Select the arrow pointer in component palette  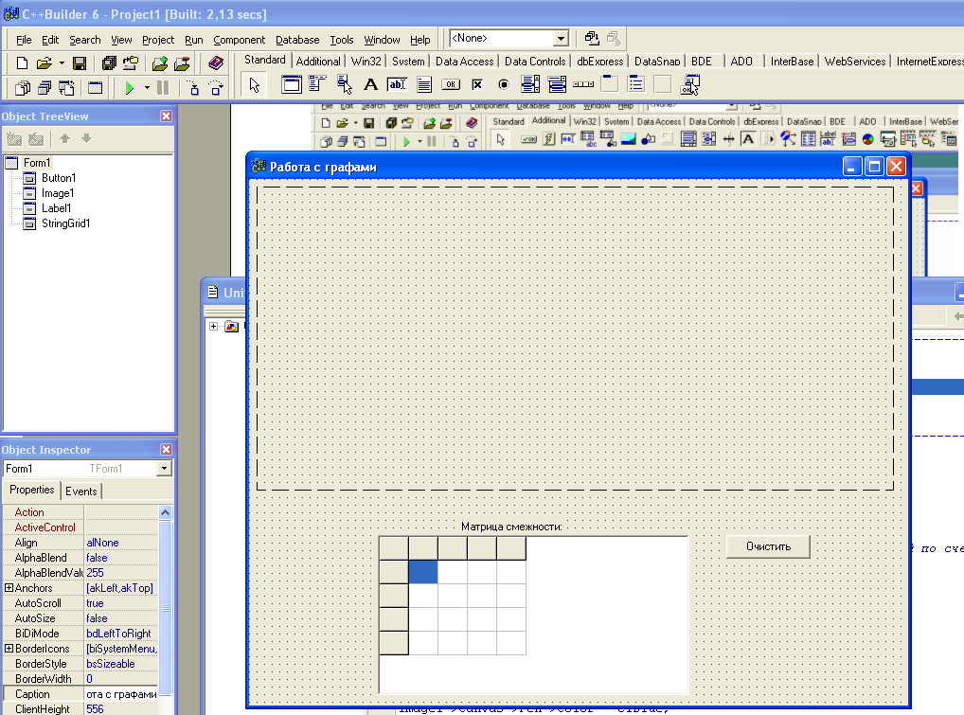click(x=255, y=85)
